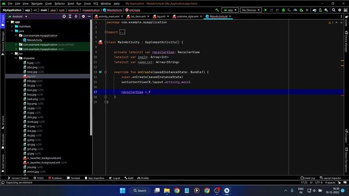Screen dimensions: 349x196
Task: Open the Profile app gauge icon
Action: (x=295, y=10)
